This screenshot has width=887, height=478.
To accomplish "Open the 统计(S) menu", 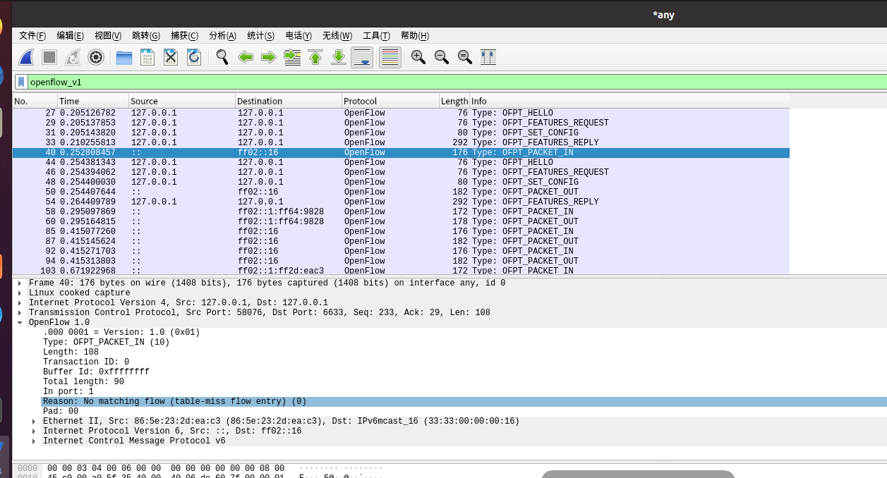I will pyautogui.click(x=260, y=36).
